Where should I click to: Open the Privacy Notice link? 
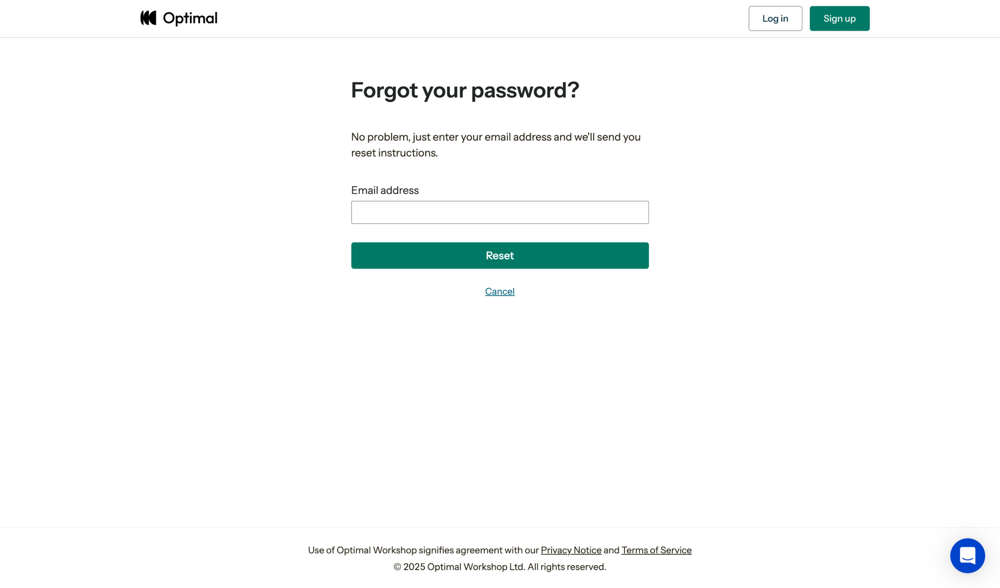coord(571,550)
